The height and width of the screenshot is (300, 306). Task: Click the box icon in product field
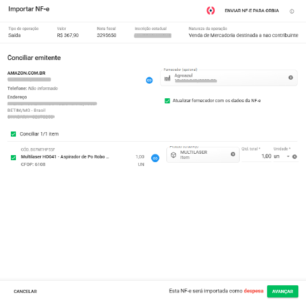(x=173, y=155)
